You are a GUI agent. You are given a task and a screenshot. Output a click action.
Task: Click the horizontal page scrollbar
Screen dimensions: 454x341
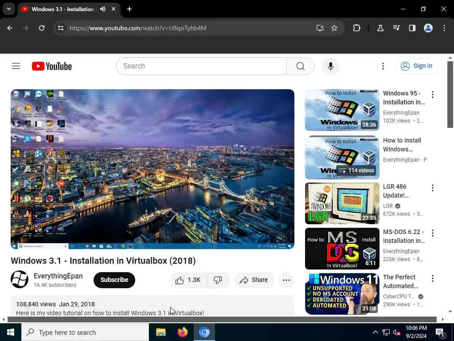click(222, 320)
